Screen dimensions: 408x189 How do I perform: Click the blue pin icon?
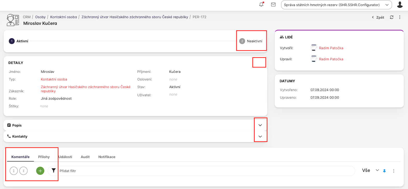point(384,171)
